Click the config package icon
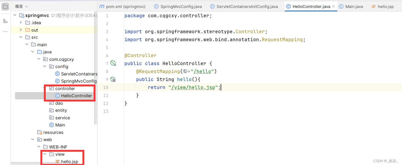402x165 pixels. pyautogui.click(x=52, y=66)
